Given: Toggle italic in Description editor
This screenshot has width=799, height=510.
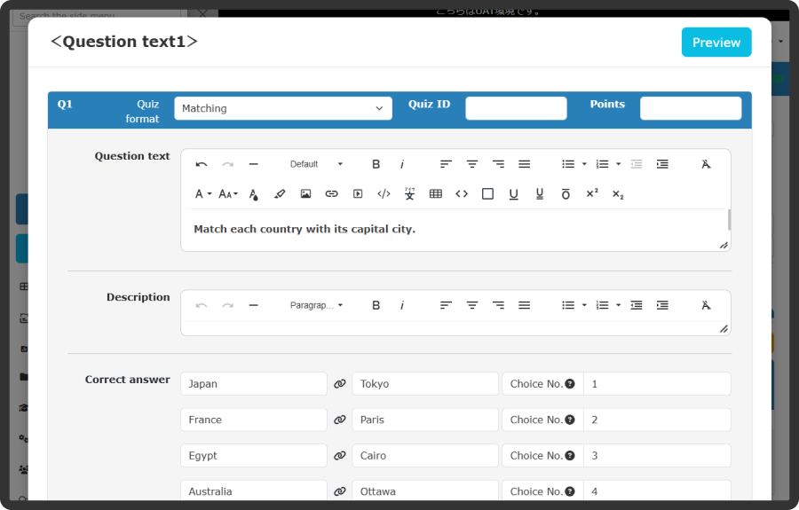Looking at the screenshot, I should 402,305.
